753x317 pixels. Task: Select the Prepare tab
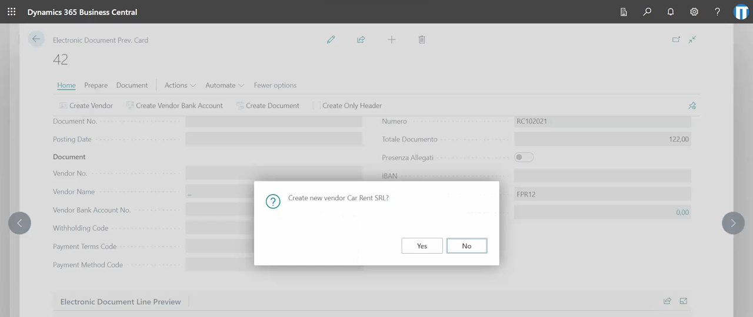pos(96,85)
